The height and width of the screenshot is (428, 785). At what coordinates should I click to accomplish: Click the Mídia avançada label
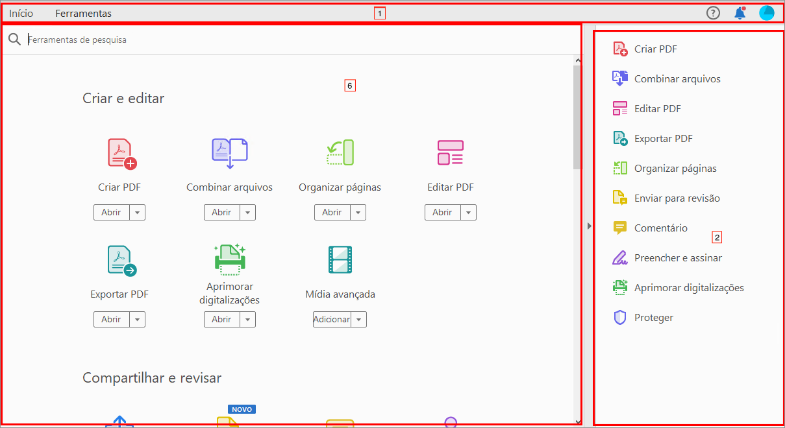click(x=340, y=294)
